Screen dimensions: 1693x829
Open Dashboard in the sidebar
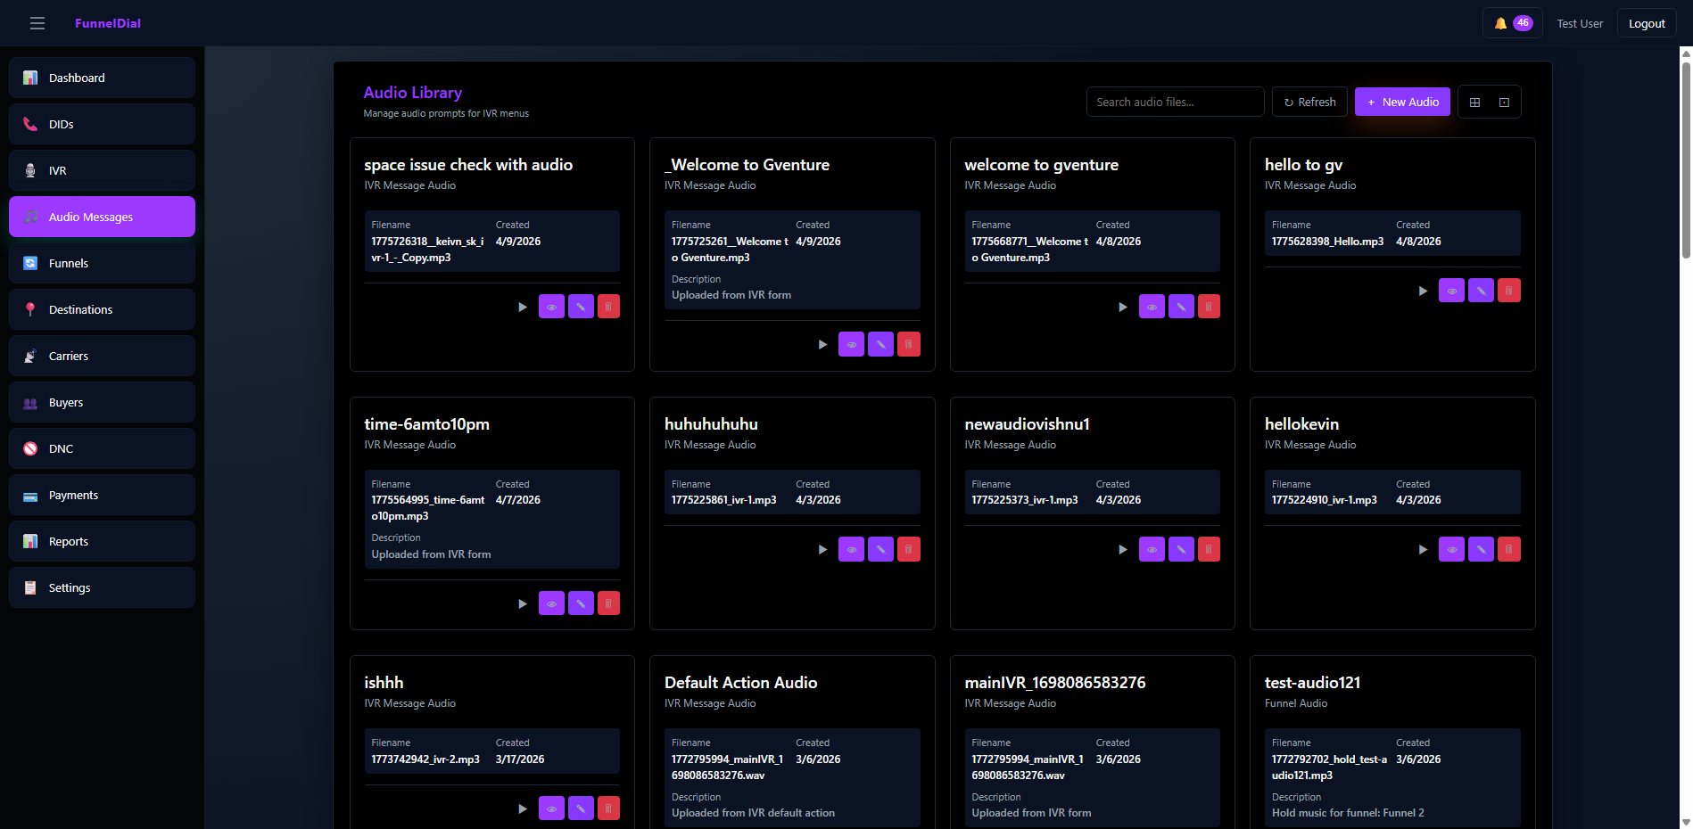(x=102, y=78)
